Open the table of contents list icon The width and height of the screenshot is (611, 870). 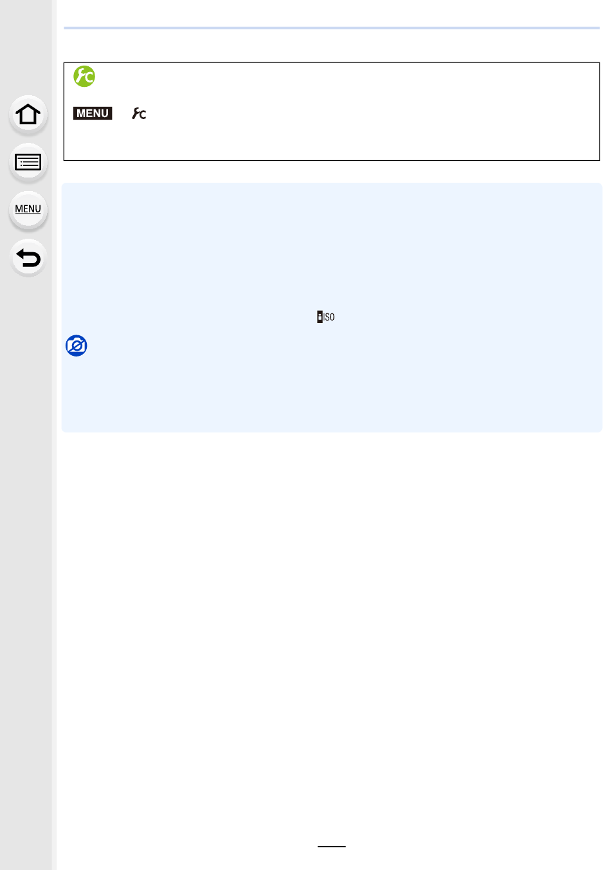28,162
